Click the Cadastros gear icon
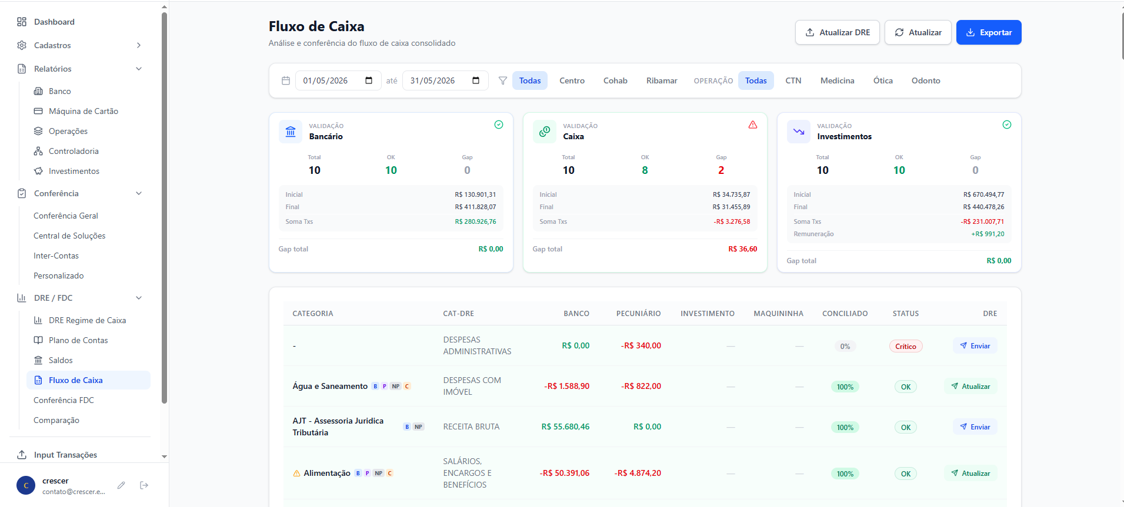Image resolution: width=1124 pixels, height=507 pixels. pos(22,45)
